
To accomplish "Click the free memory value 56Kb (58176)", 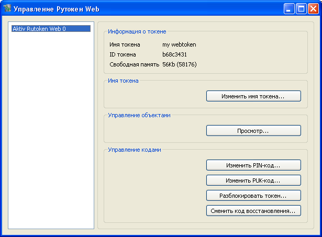I will 180,65.
